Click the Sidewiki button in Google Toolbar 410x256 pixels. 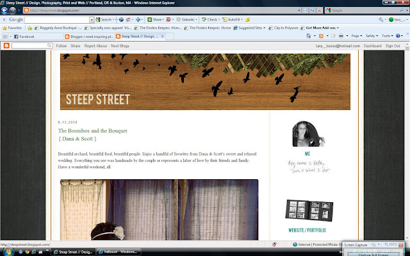[x=186, y=20]
